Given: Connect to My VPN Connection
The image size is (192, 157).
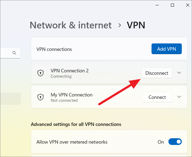Looking at the screenshot, I should (157, 97).
